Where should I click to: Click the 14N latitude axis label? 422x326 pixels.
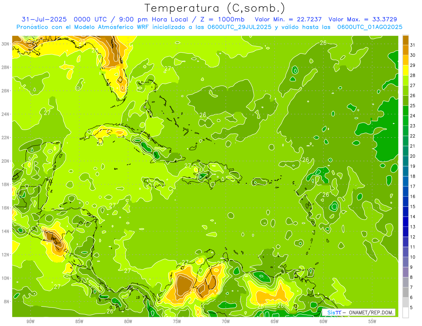6,231
